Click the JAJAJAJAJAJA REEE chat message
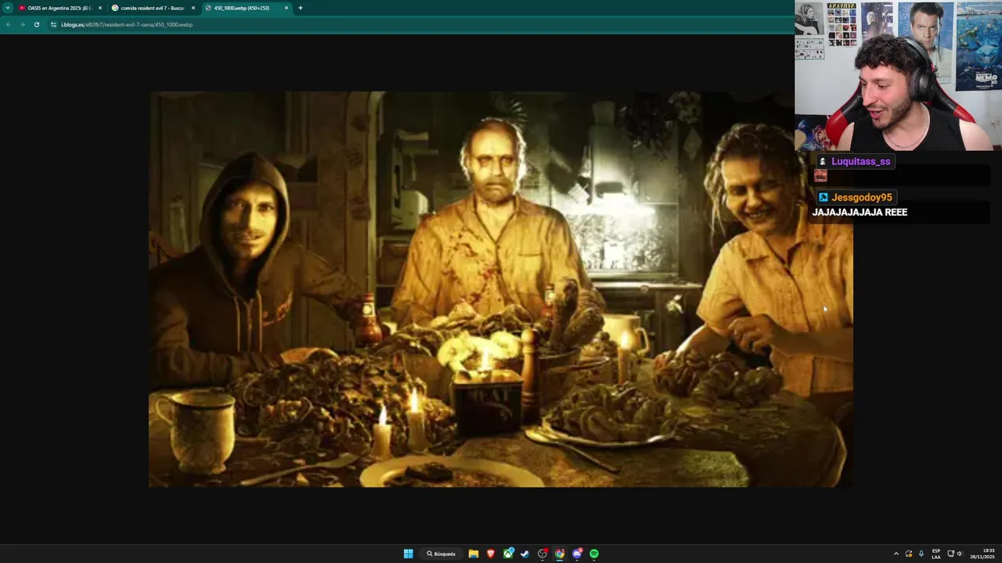Image resolution: width=1002 pixels, height=563 pixels. (x=860, y=212)
